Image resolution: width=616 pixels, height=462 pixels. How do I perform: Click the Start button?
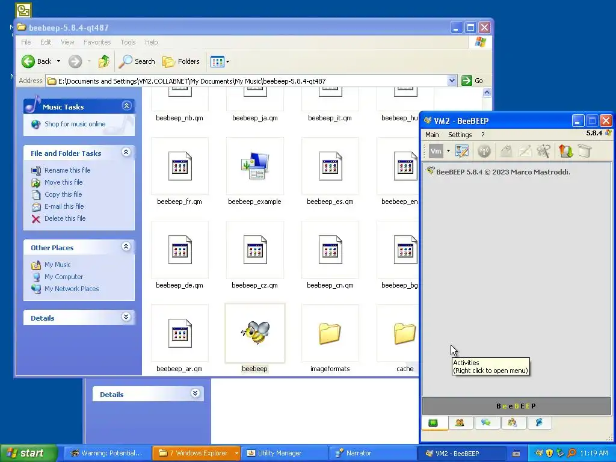point(28,453)
